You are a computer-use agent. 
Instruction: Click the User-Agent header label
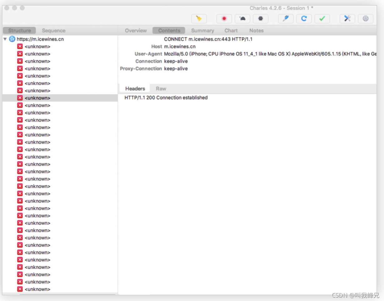(x=148, y=54)
